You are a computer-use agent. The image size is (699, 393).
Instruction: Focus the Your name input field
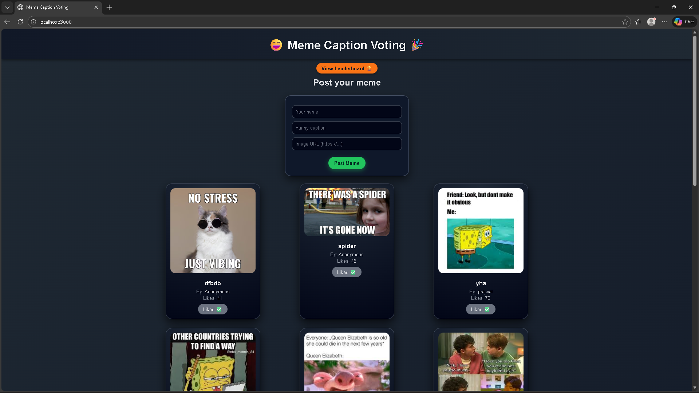(347, 112)
